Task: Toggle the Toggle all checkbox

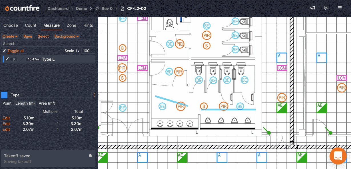Action: [x=4, y=51]
